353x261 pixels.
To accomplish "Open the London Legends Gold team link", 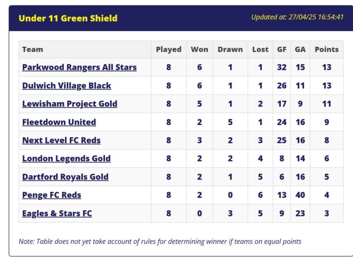I will tap(66, 159).
